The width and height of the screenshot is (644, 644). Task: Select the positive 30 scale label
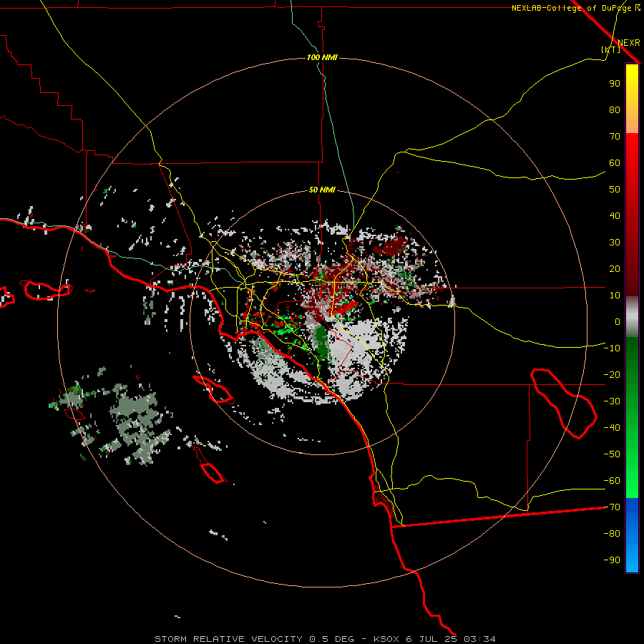coord(615,243)
